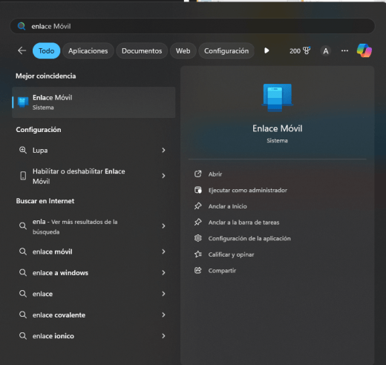Expand the 'enla' web result chevron
The width and height of the screenshot is (386, 365).
(x=163, y=226)
